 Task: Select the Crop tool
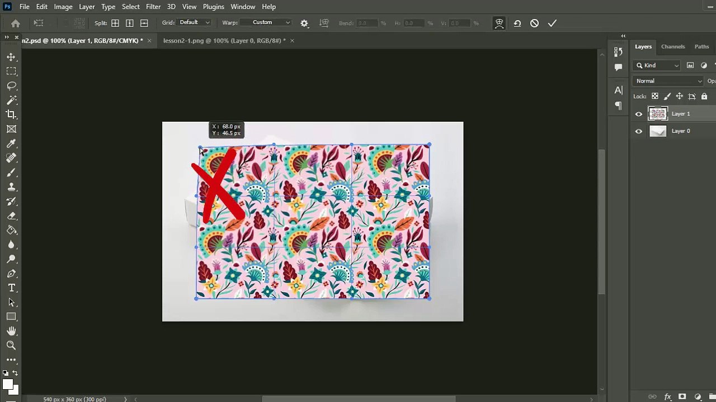pos(11,114)
